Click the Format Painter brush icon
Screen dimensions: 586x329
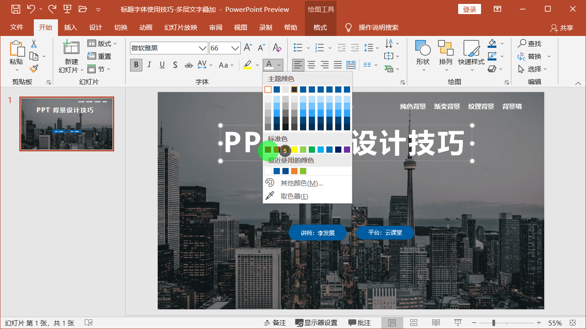[34, 68]
